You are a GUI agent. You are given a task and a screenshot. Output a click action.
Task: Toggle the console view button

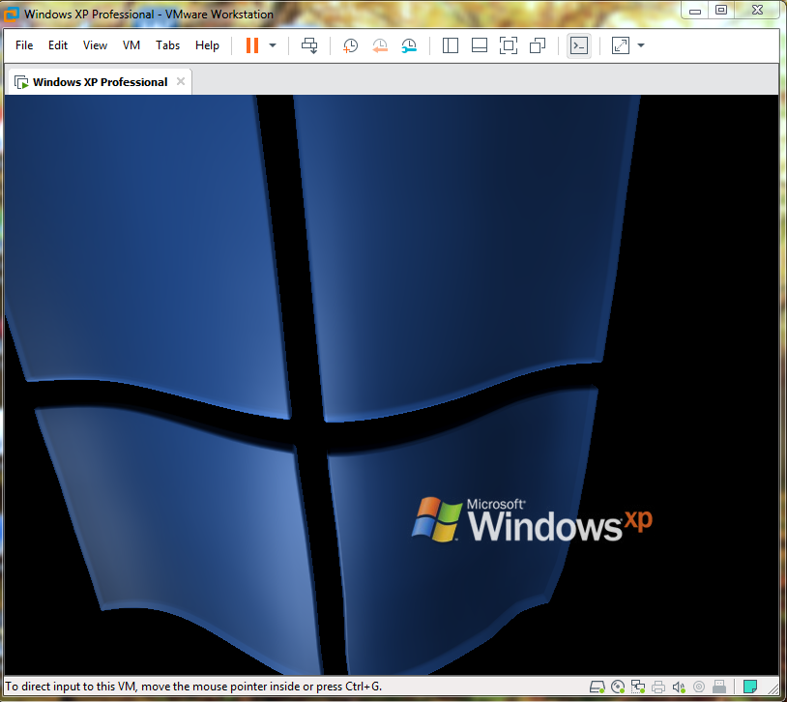pos(579,45)
